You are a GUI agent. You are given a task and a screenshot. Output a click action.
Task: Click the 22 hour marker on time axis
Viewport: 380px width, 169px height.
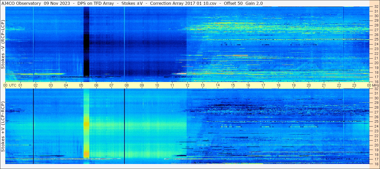(x=339, y=85)
